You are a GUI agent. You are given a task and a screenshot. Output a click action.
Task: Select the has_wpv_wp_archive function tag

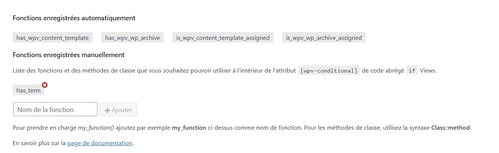(132, 38)
